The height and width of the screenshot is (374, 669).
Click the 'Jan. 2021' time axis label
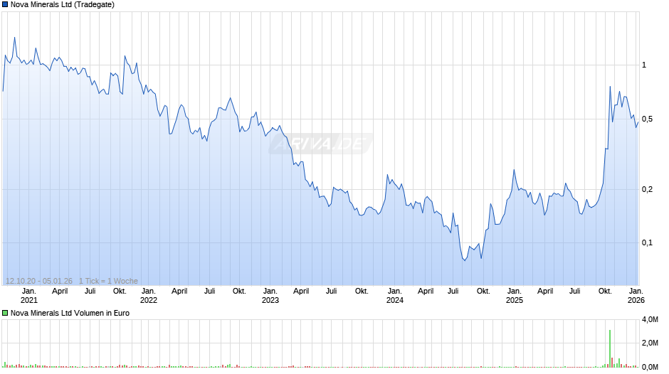29,296
